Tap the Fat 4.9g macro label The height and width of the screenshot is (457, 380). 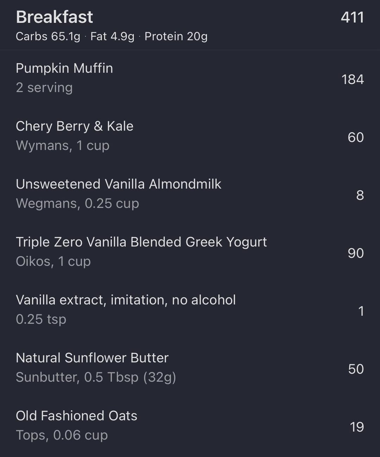[x=112, y=36]
